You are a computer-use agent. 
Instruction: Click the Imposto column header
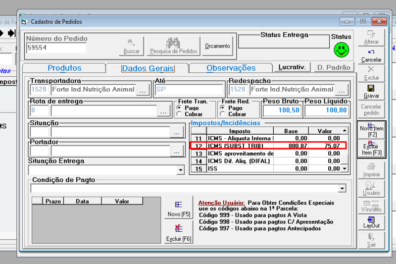point(240,131)
